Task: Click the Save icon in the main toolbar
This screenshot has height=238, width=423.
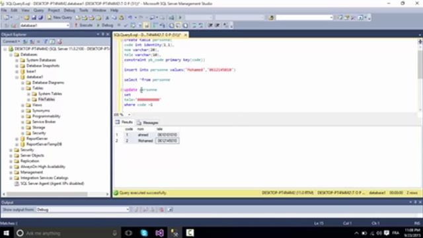Action: [x=34, y=18]
